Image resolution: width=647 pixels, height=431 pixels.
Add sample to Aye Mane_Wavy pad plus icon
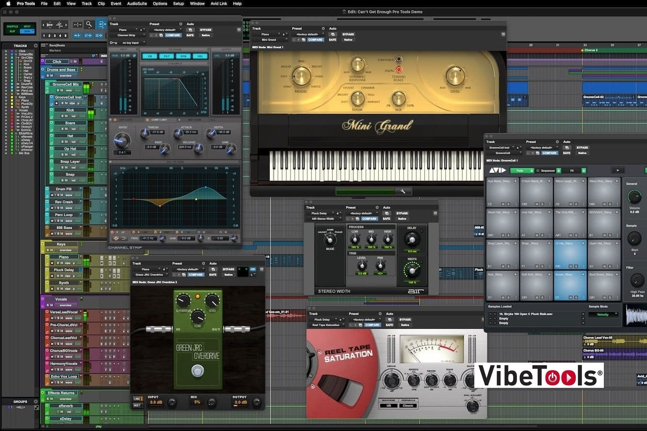(x=516, y=181)
